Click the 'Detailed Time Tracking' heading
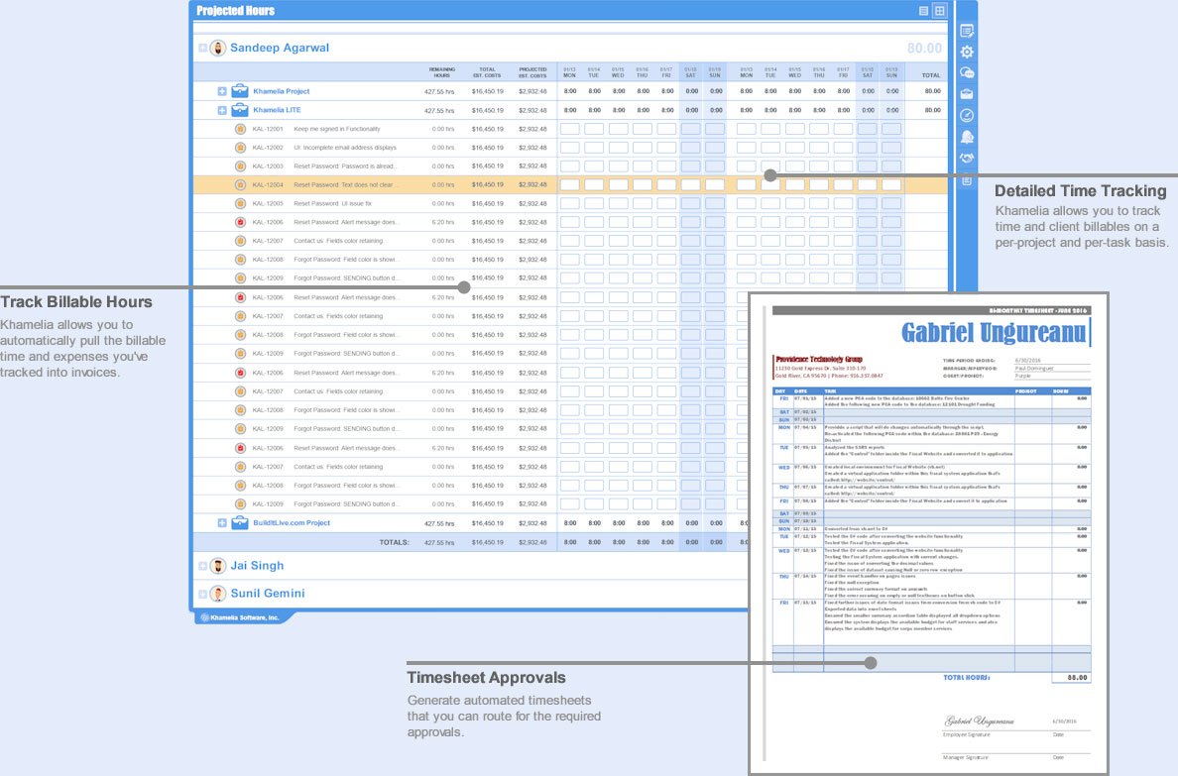 point(1081,191)
